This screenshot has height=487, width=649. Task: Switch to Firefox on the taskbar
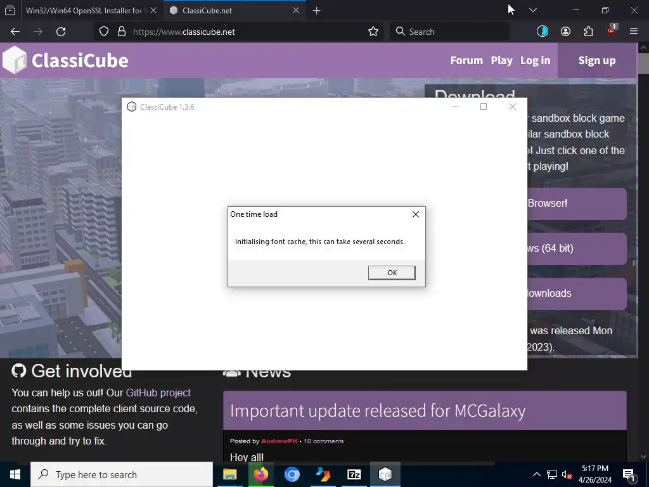(x=260, y=474)
